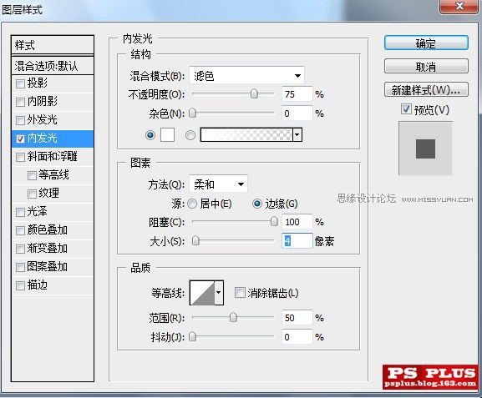Enable the 颜色叠加 checkbox

(20, 230)
